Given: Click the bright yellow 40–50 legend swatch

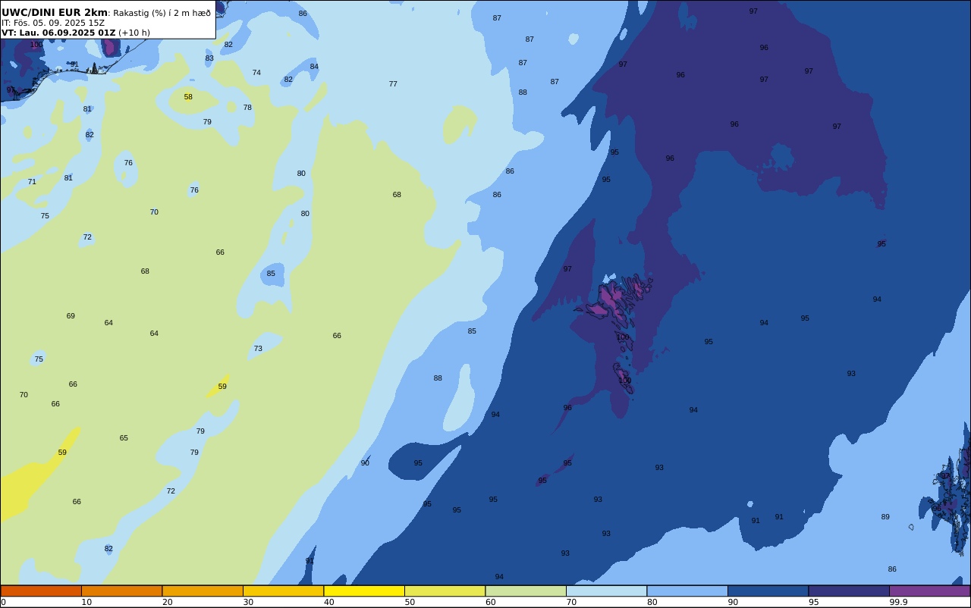Looking at the screenshot, I should pyautogui.click(x=364, y=591).
